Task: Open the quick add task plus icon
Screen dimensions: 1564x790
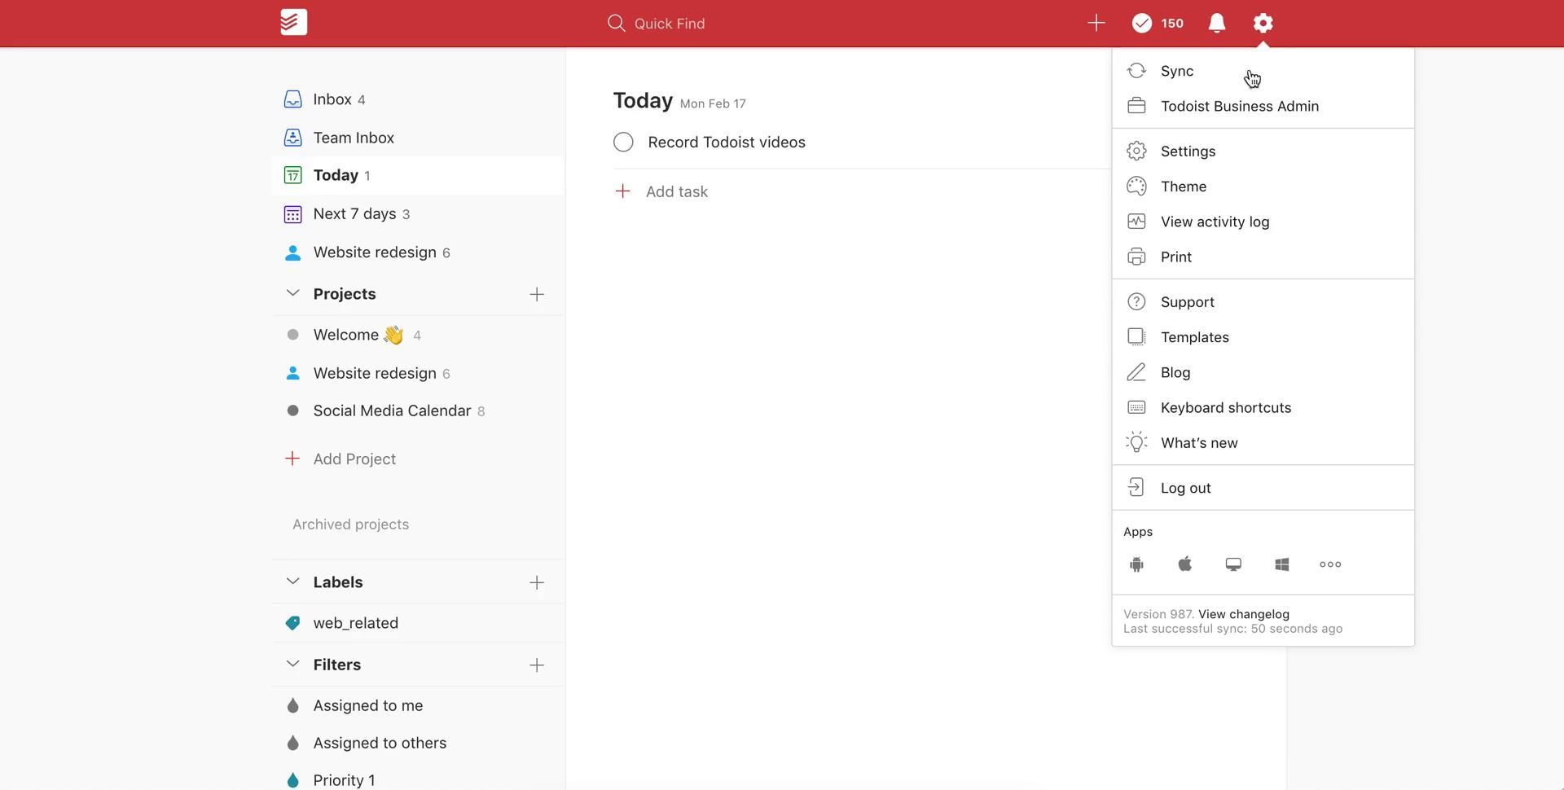Action: click(x=1096, y=23)
